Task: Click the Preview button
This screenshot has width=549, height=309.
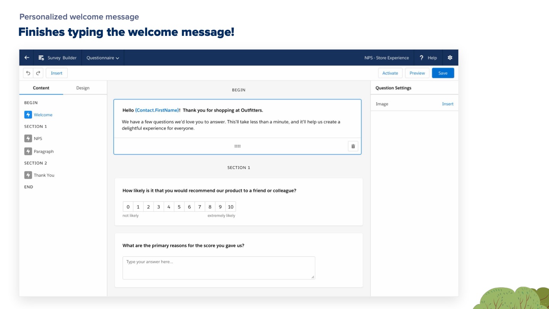Action: click(417, 73)
